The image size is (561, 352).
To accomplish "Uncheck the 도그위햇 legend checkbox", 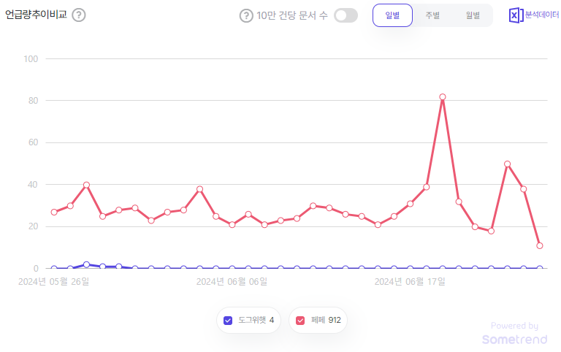I will [228, 320].
